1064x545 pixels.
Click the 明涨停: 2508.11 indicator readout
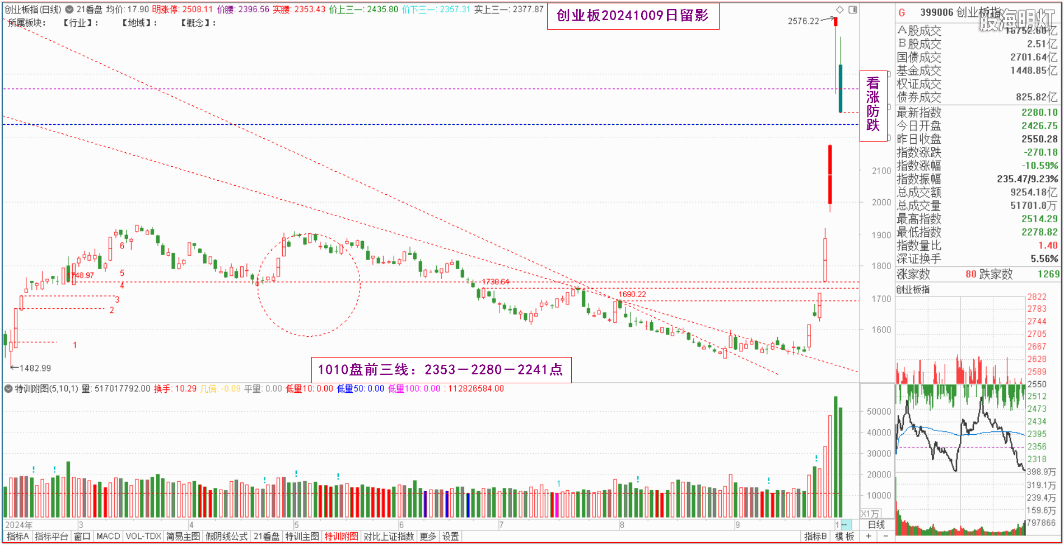click(183, 10)
